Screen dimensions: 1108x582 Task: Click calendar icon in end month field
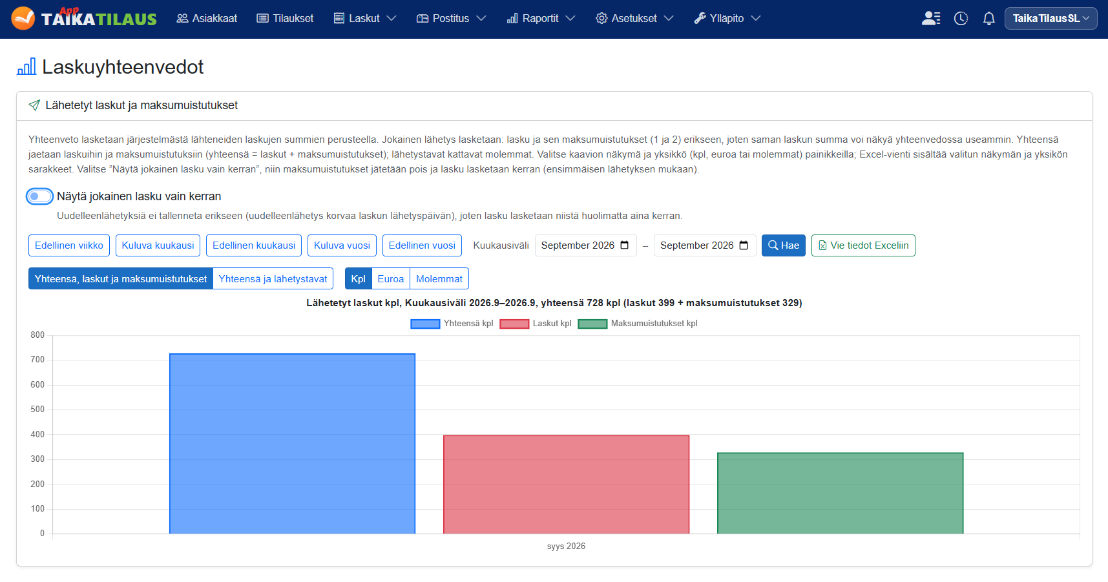[x=744, y=245]
